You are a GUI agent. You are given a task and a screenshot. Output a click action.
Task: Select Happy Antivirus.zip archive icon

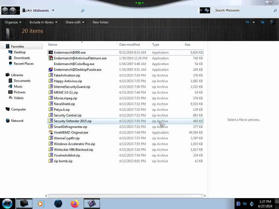[x=51, y=81]
